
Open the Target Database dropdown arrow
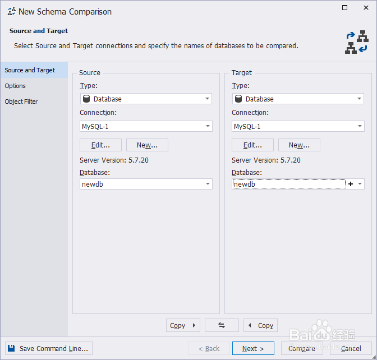pos(360,184)
